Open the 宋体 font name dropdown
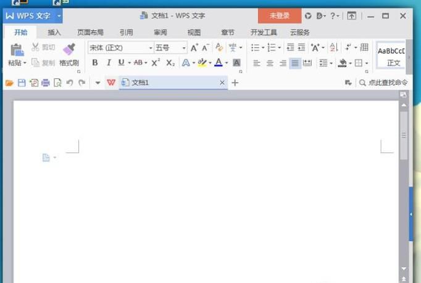 [x=151, y=47]
